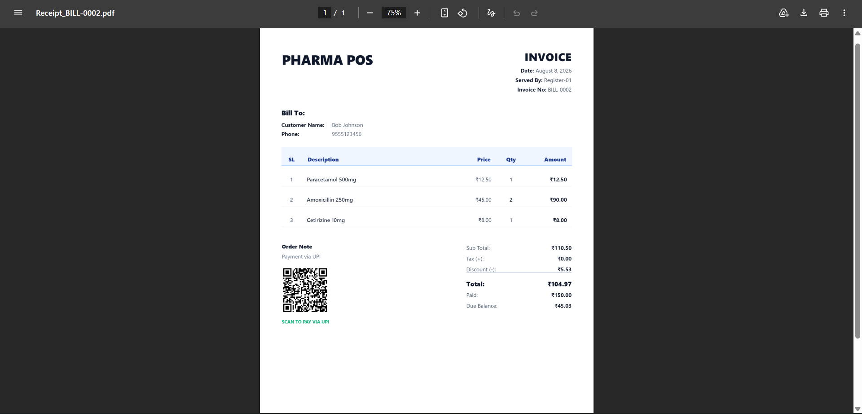Click the Paid value ₹150.00
The image size is (862, 414).
pos(561,295)
